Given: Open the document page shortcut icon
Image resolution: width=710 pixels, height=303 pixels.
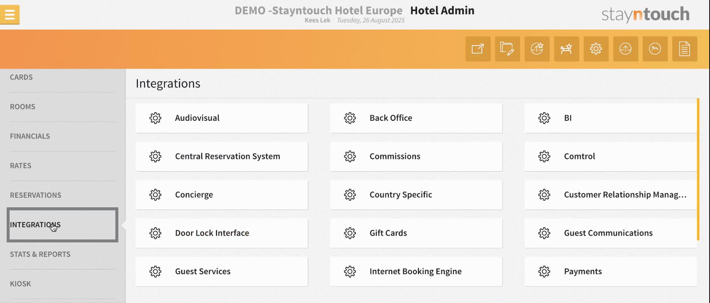Looking at the screenshot, I should [x=685, y=49].
